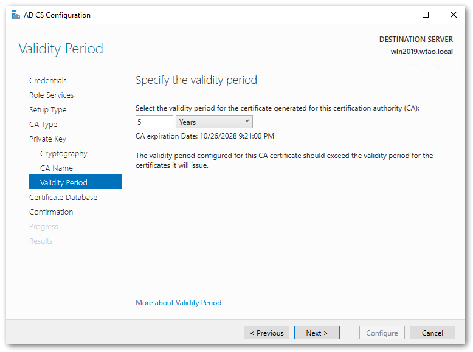The height and width of the screenshot is (352, 473).
Task: Click the validity period number field
Action: pos(154,122)
